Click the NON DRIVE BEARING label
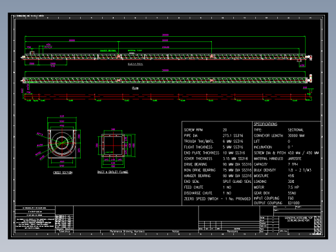The height and width of the screenshot is (252, 336). point(200,170)
